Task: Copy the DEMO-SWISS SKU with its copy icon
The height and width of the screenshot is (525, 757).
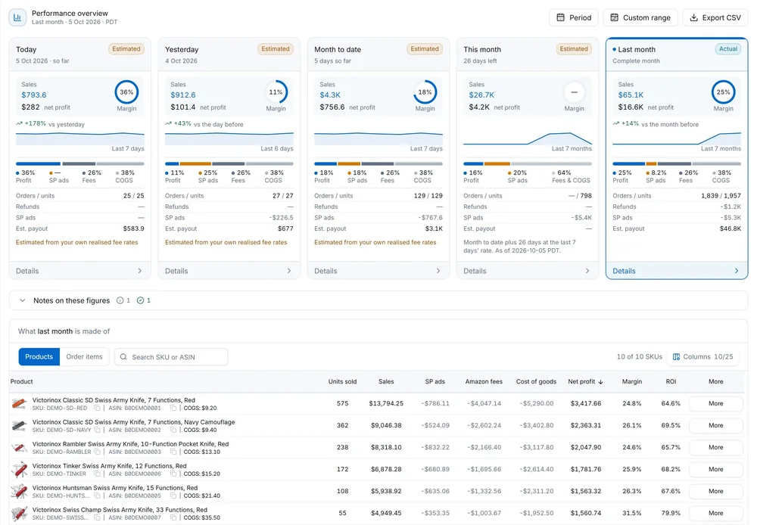Action: tap(97, 517)
